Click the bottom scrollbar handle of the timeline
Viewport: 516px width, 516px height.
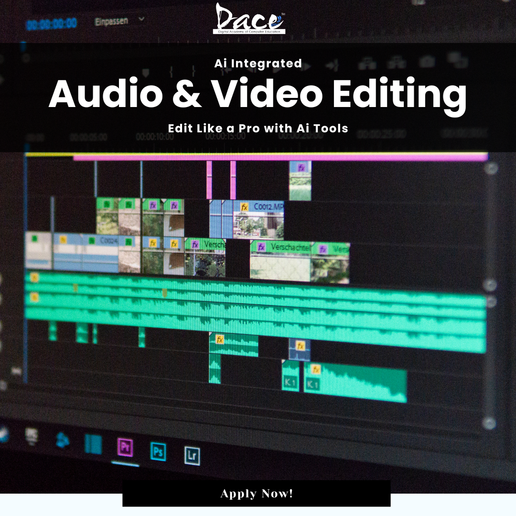(489, 423)
